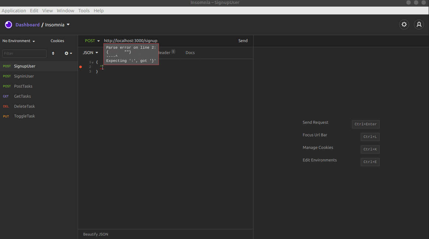
Task: Open the Tools menu
Action: [x=84, y=10]
